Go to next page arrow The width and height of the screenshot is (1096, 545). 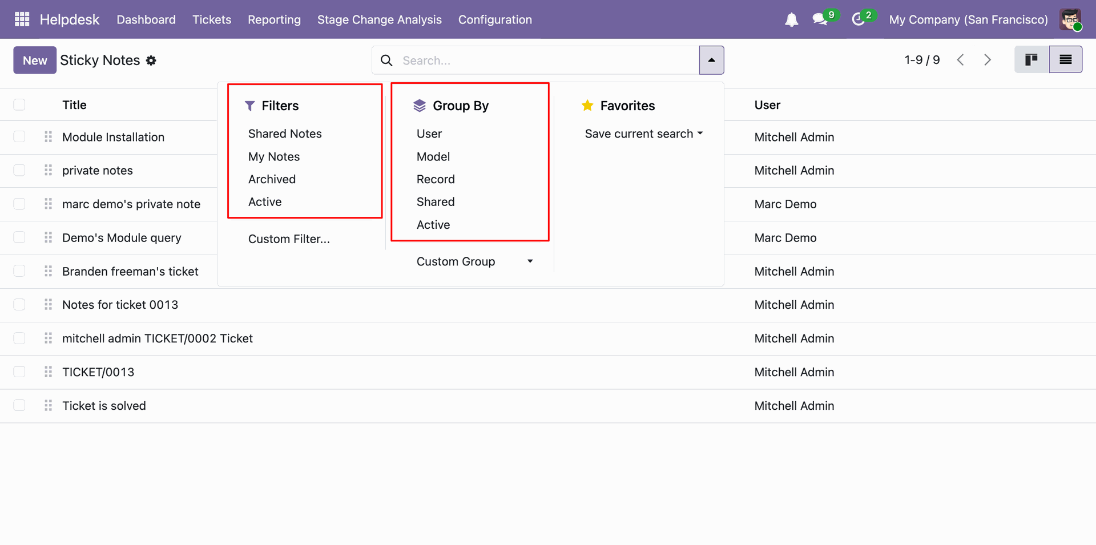coord(988,60)
